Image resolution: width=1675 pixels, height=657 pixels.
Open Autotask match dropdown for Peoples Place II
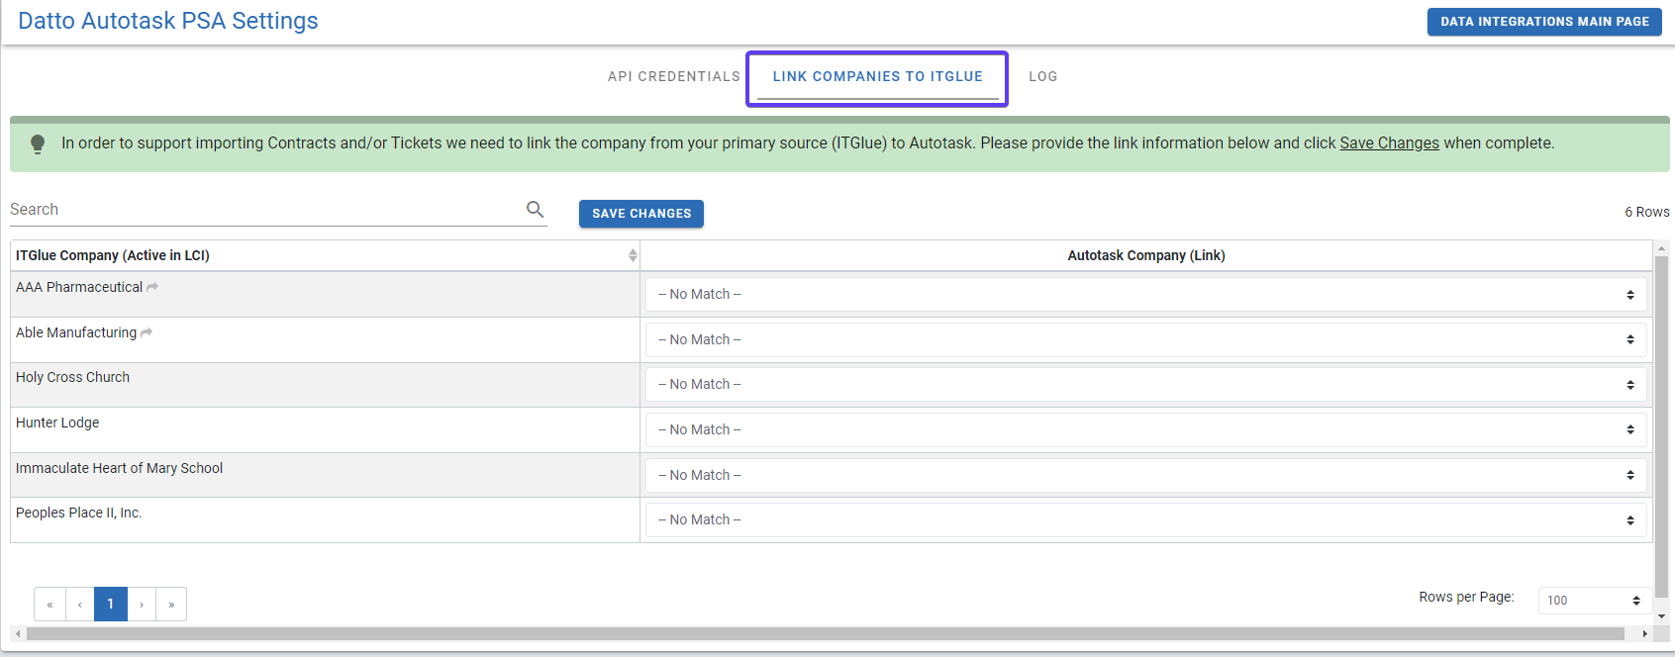point(1146,519)
